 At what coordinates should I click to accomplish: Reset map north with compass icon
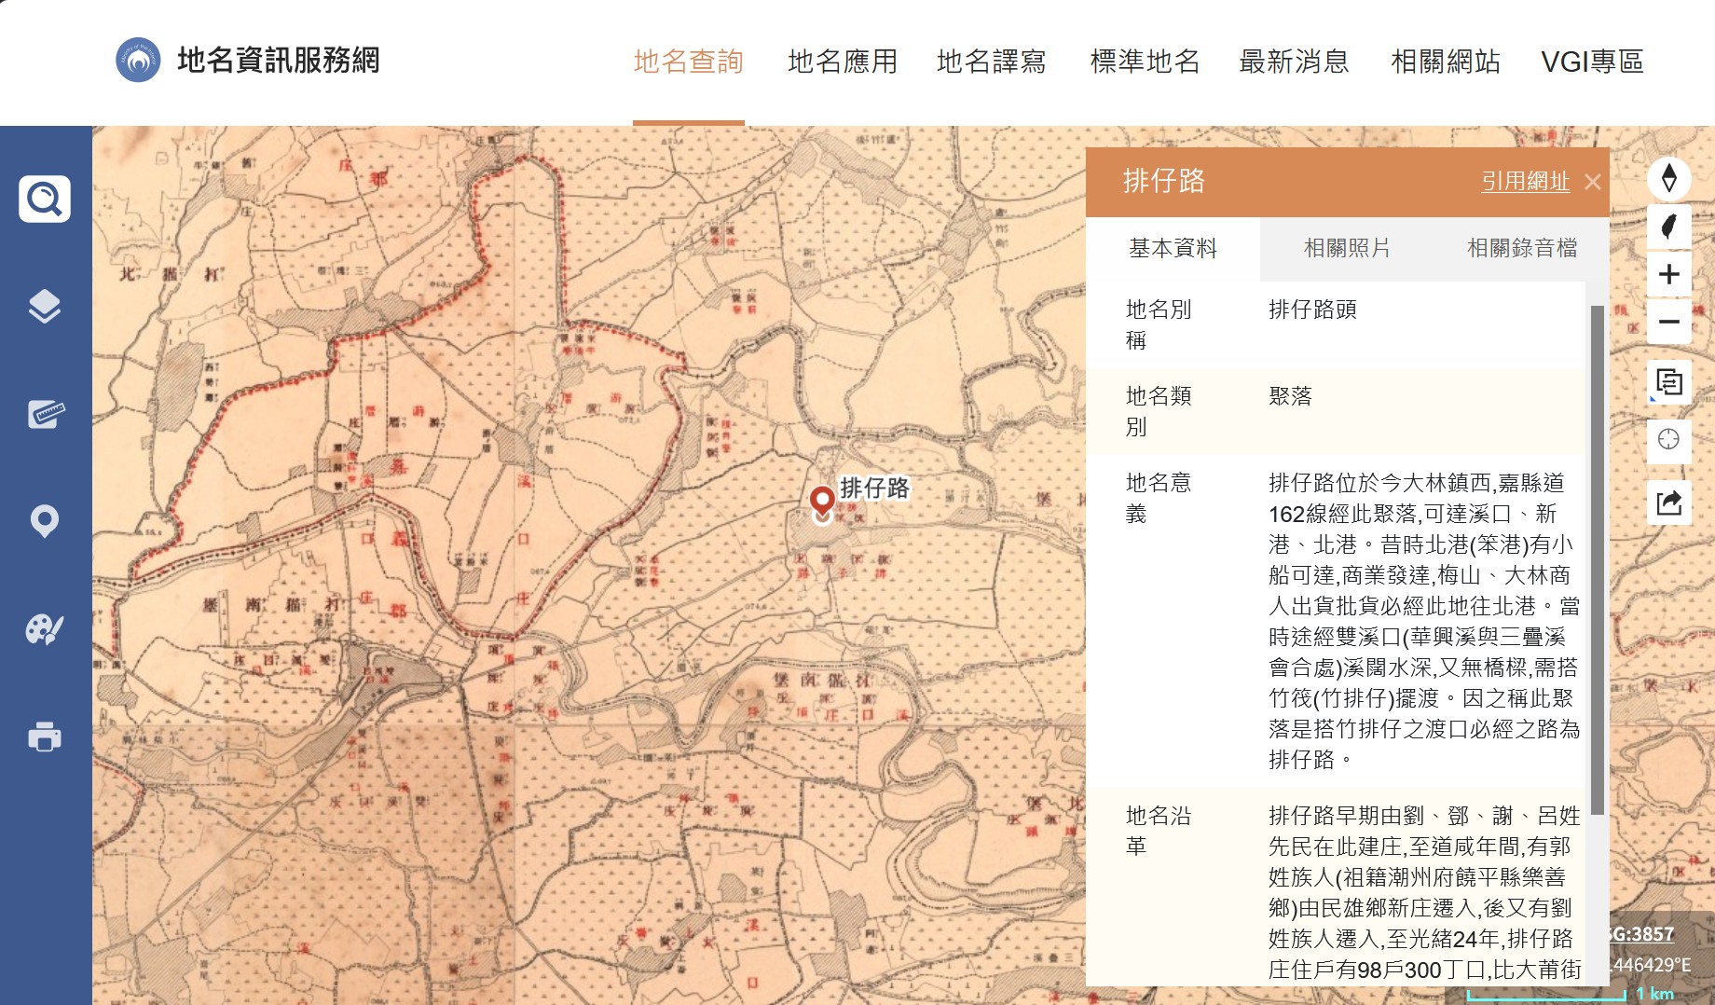click(1669, 177)
